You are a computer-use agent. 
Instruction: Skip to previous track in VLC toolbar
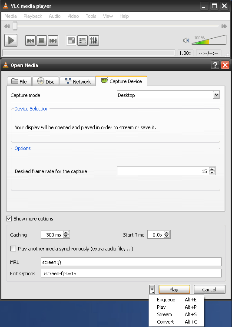[x=30, y=40]
